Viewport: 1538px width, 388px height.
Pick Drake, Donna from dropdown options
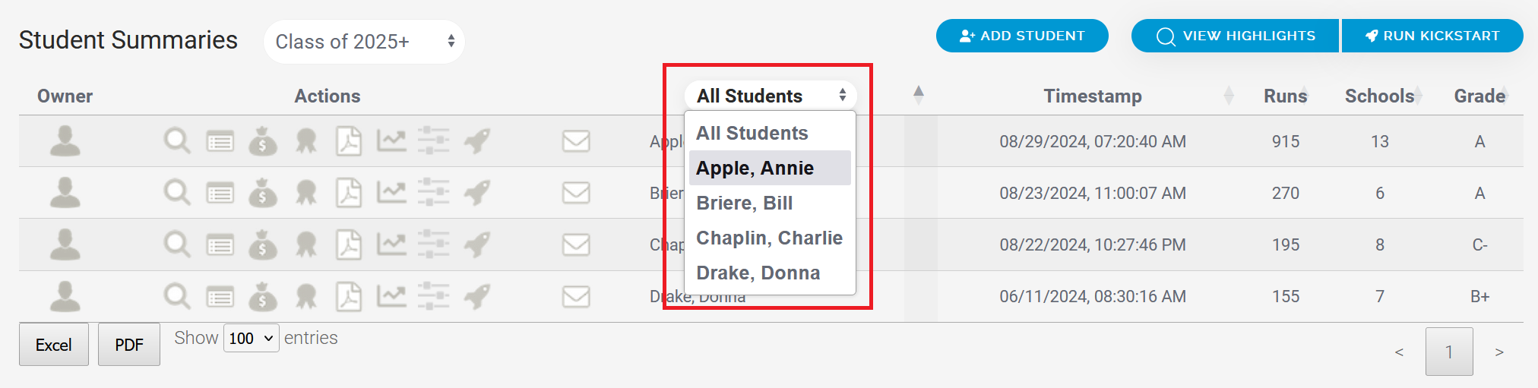(x=758, y=273)
